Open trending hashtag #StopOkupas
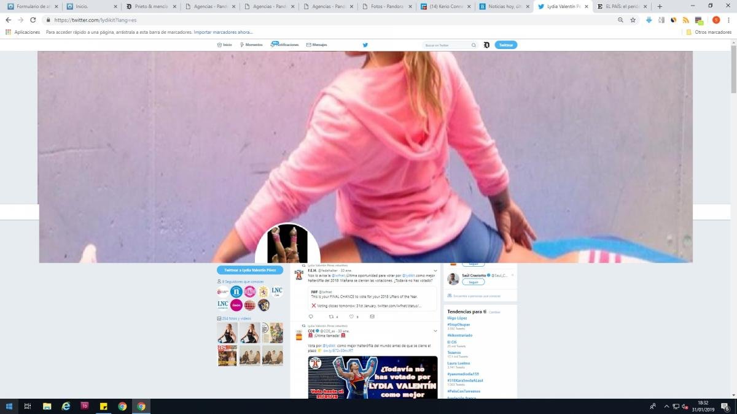The width and height of the screenshot is (737, 414). (458, 324)
